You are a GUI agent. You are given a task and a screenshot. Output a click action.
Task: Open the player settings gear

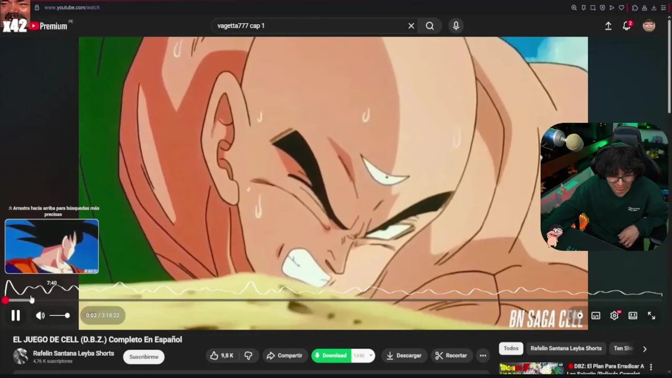pos(614,316)
